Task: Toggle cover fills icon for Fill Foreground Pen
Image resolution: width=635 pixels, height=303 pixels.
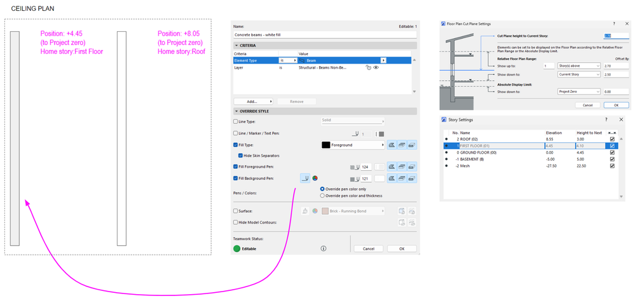Action: coord(402,166)
